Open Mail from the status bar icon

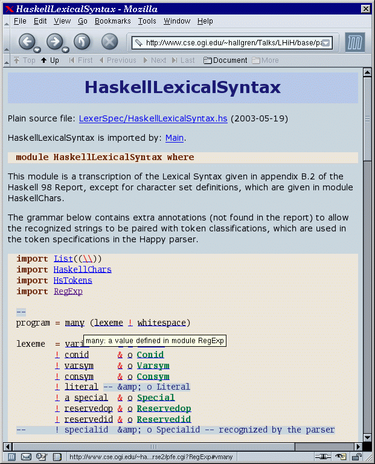pyautogui.click(x=27, y=457)
